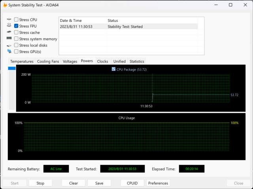This screenshot has width=253, height=189.
Task: Click the memory module icon beside Stress system memory
Action: point(9,39)
